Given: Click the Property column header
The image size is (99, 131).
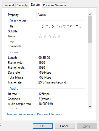Looking at the screenshot, I should (x=21, y=15).
